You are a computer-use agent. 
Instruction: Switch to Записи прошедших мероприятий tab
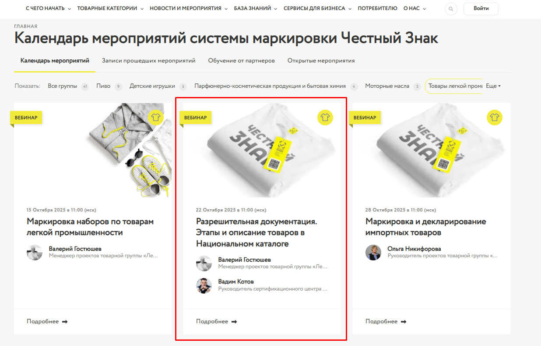[x=149, y=61]
